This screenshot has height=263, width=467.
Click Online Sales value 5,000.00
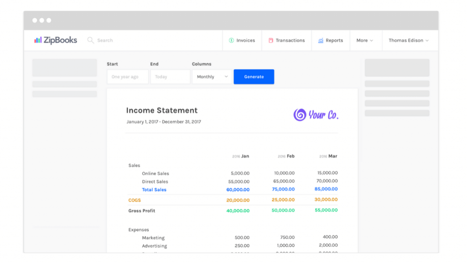click(x=240, y=173)
